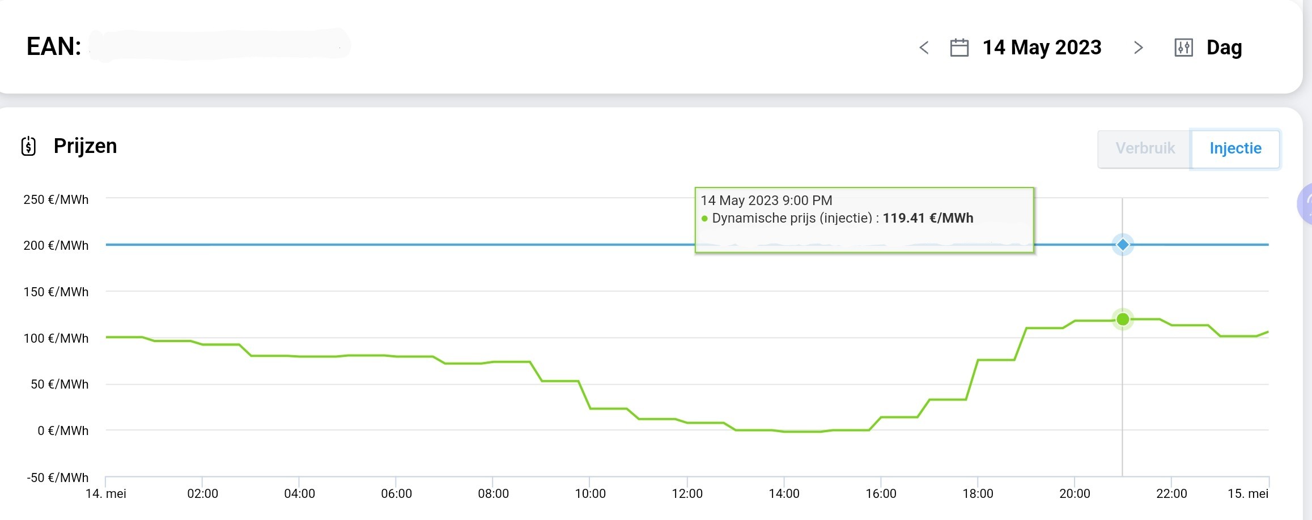Switch to the Verbruik tab
1312x520 pixels.
coord(1145,148)
